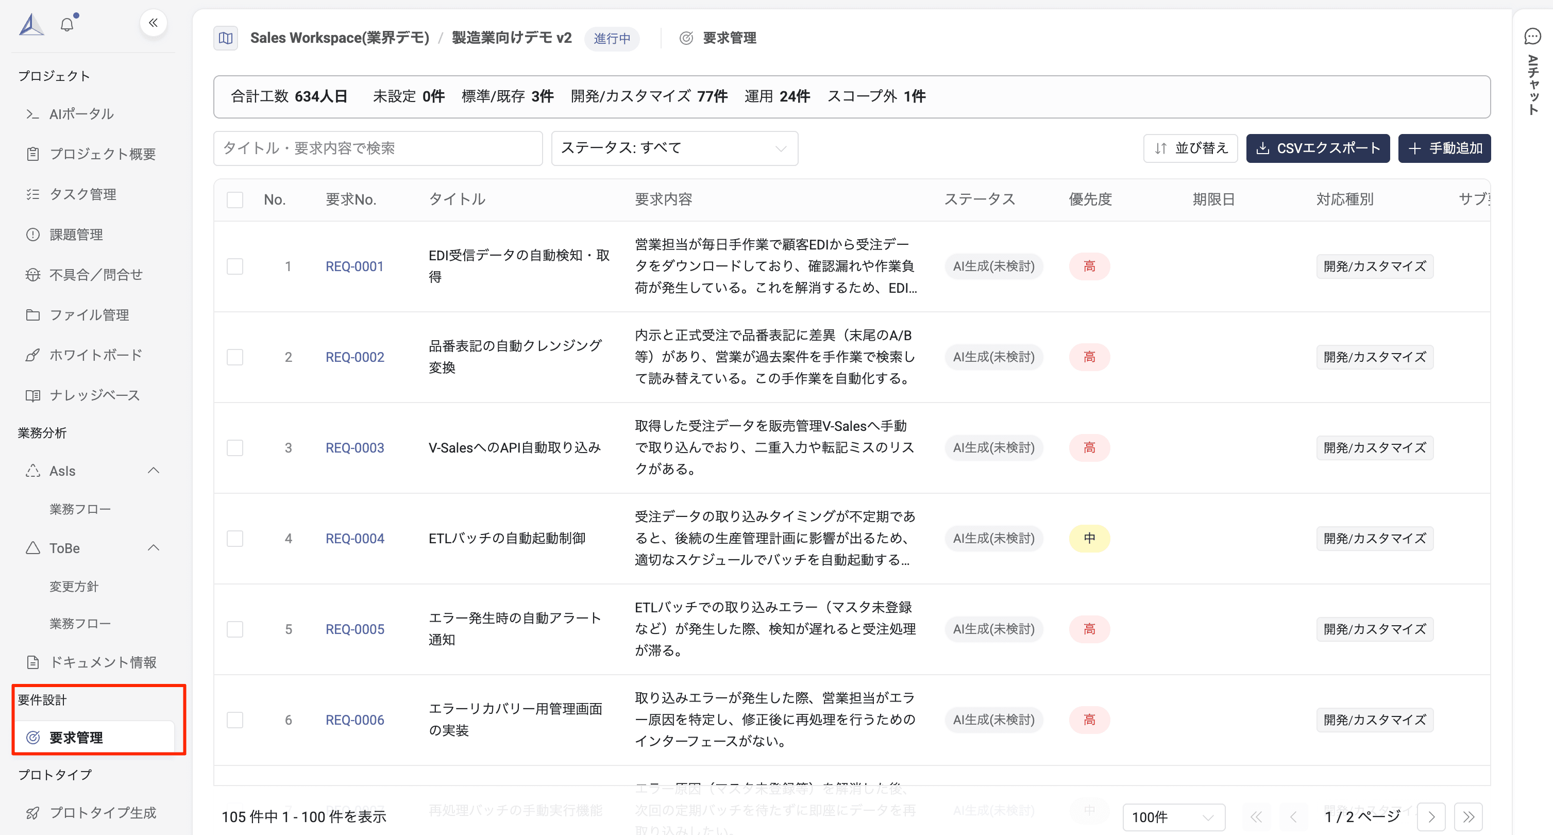1553x835 pixels.
Task: Click the app logo icon
Action: click(x=31, y=24)
